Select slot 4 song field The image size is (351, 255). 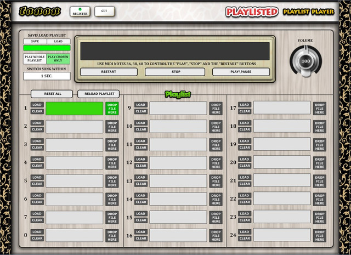pyautogui.click(x=75, y=163)
